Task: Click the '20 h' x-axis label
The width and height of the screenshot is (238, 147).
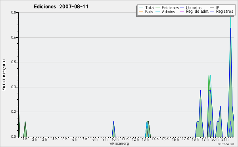Action: pos(215,139)
